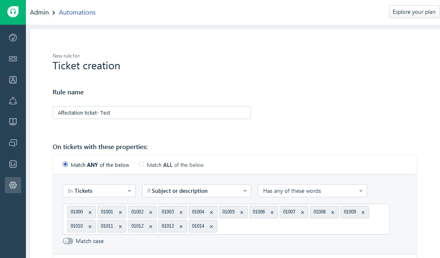Open the Forums chat icon in sidebar
The image size is (440, 258).
(x=13, y=143)
